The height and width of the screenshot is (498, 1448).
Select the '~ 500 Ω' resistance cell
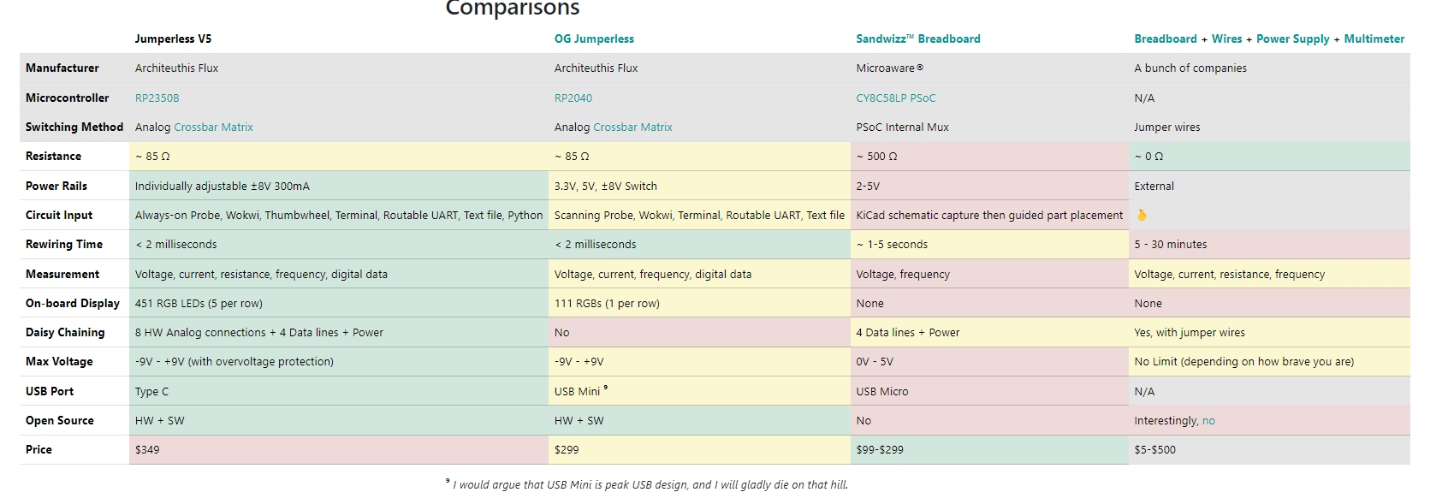pyautogui.click(x=989, y=157)
